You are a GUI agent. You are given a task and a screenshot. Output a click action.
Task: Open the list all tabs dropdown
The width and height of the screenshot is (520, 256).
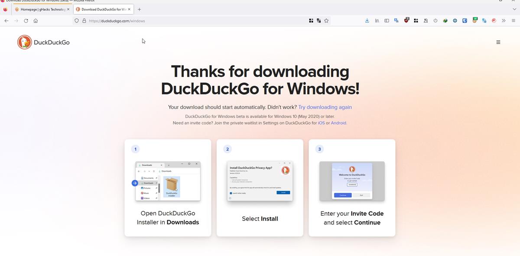click(514, 9)
